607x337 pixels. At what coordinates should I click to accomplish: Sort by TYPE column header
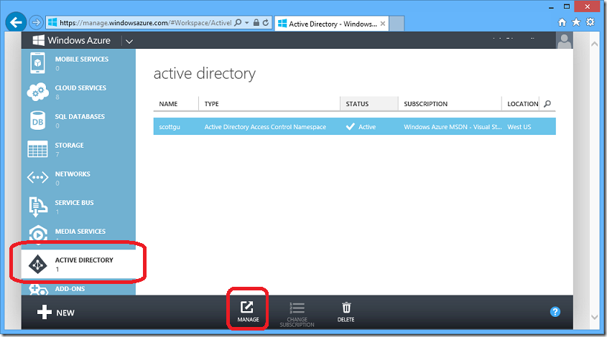[x=212, y=103]
